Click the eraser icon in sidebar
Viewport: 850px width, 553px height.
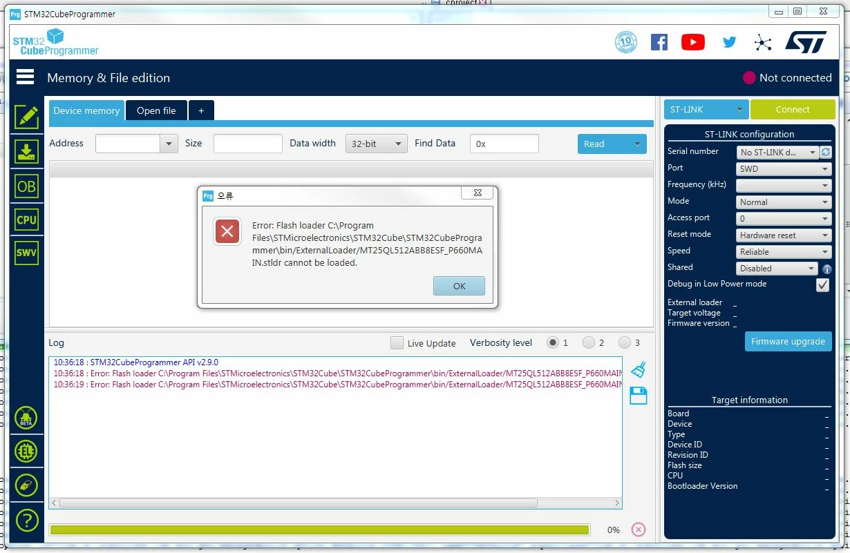click(x=26, y=485)
